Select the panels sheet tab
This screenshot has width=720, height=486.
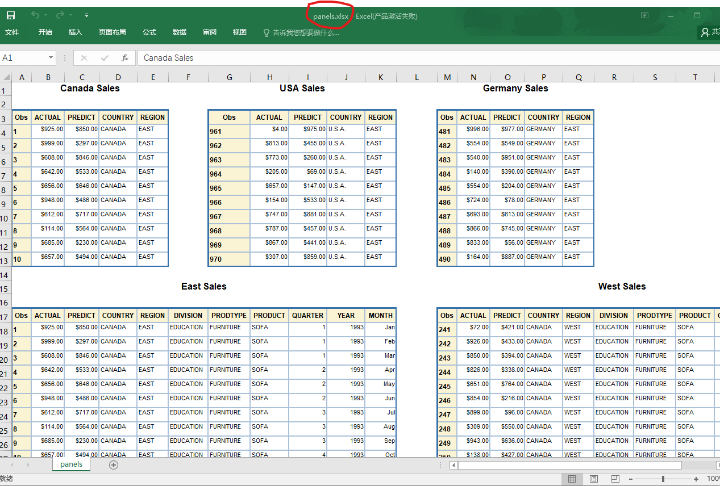coord(70,464)
